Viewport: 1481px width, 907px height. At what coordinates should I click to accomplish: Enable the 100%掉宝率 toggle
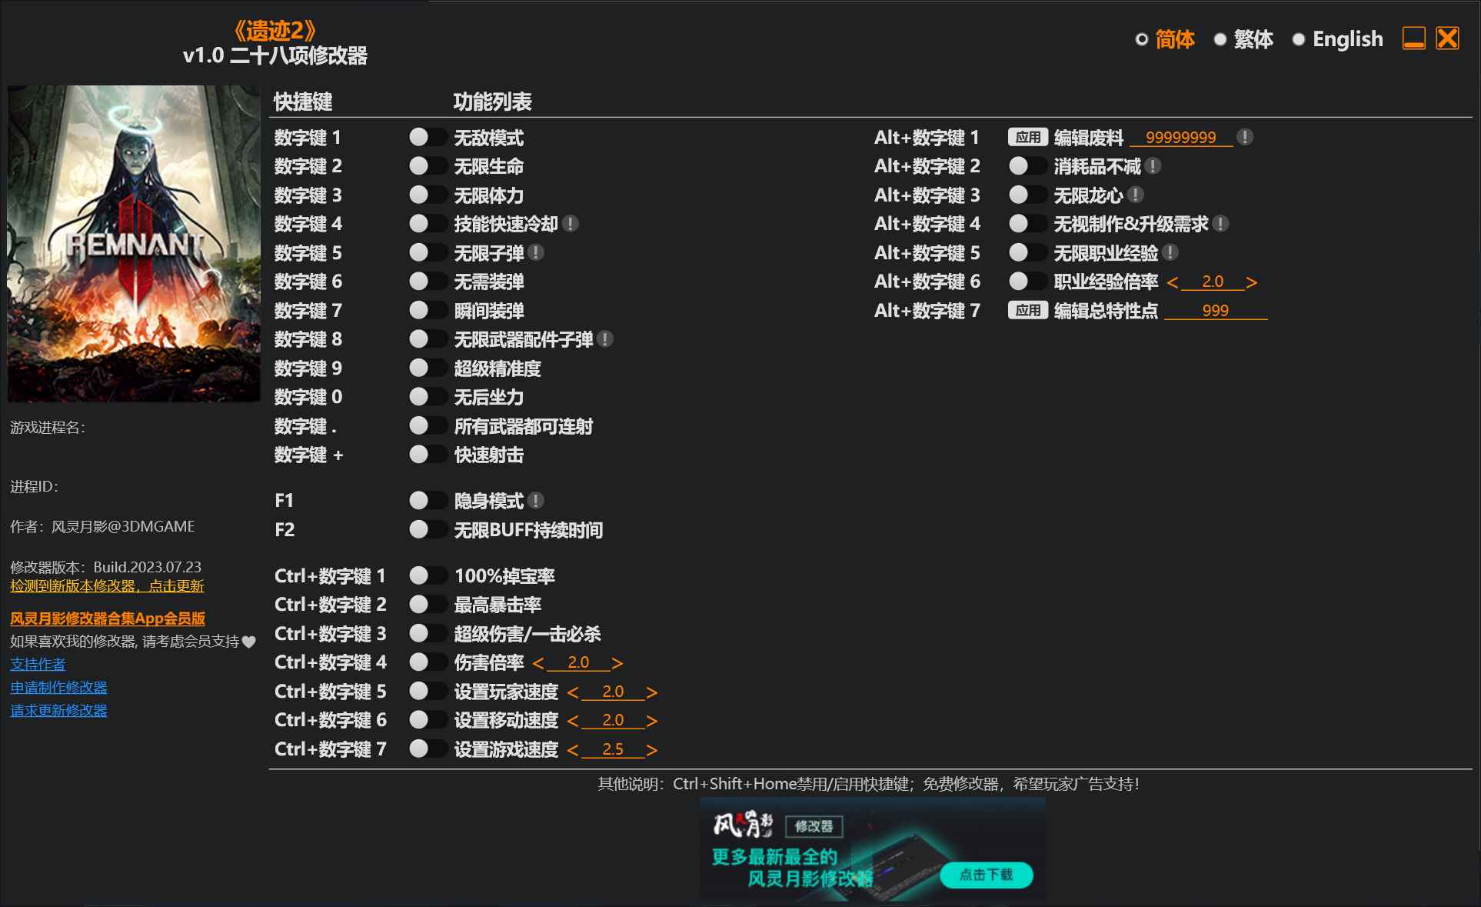(428, 575)
